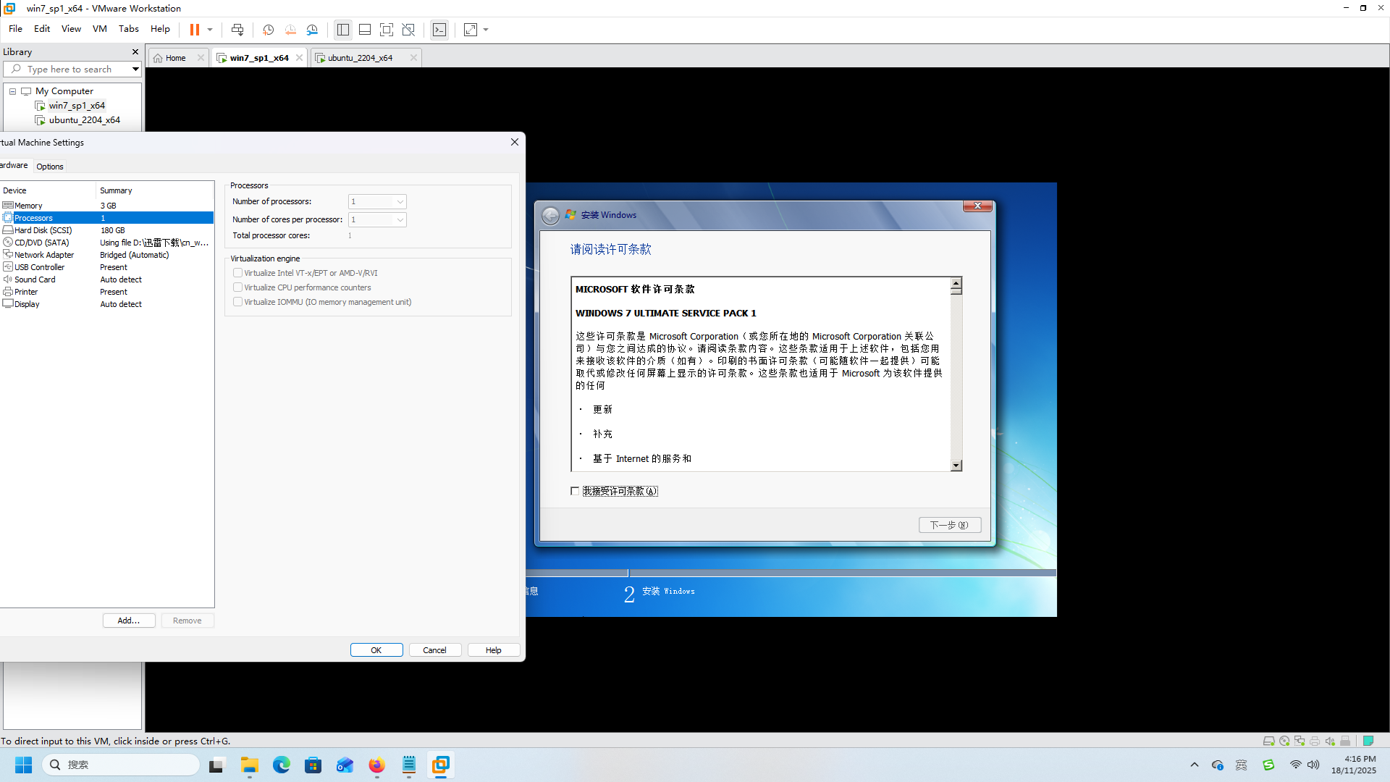The height and width of the screenshot is (782, 1390).
Task: Open Number of cores per processor dropdown
Action: click(377, 219)
